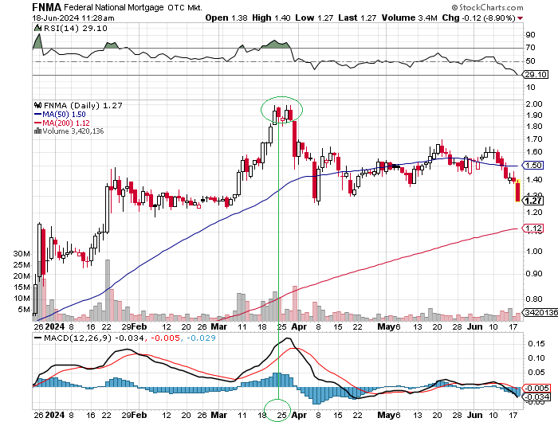The image size is (558, 422).
Task: Click the 2.00 label on price axis
Action: point(535,104)
